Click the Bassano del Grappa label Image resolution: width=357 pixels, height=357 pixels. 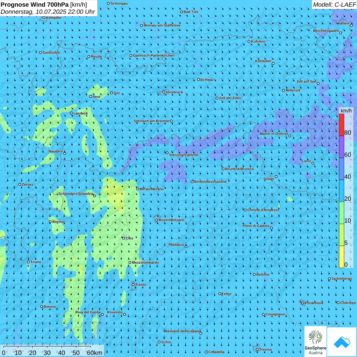pyautogui.click(x=182, y=331)
